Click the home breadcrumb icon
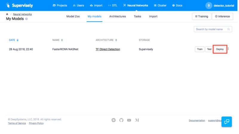 tap(7, 14)
